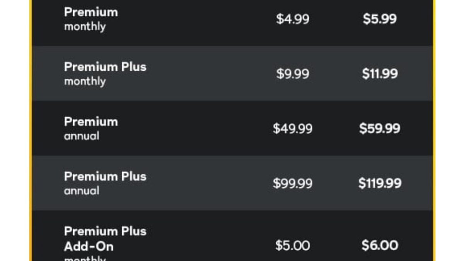Click the $11.99 price
This screenshot has width=464, height=261.
click(x=379, y=74)
